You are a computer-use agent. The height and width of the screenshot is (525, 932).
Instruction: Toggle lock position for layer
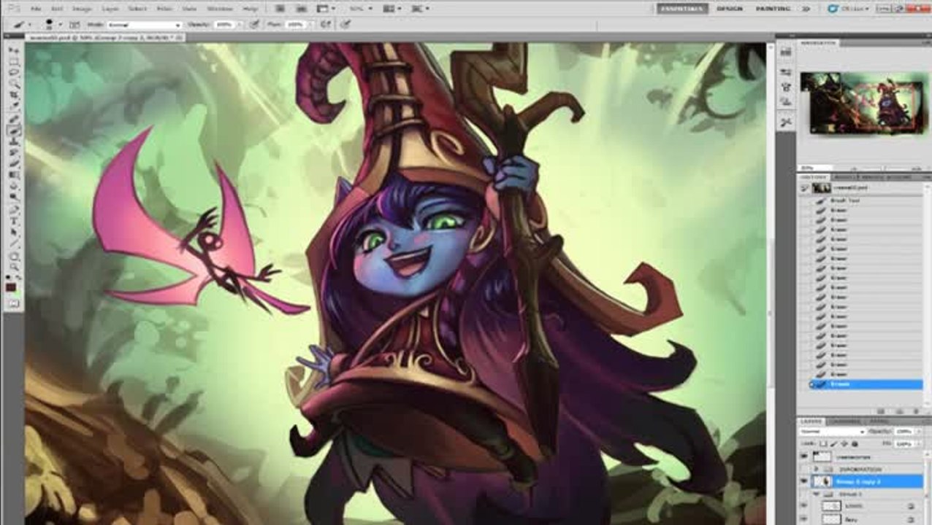pyautogui.click(x=844, y=443)
